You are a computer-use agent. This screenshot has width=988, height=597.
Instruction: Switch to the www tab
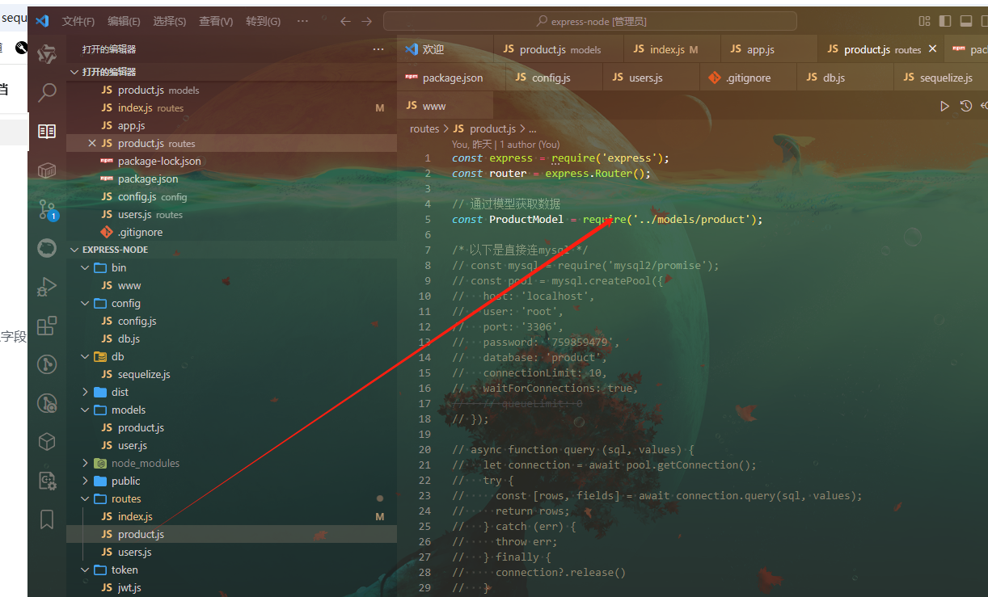445,106
